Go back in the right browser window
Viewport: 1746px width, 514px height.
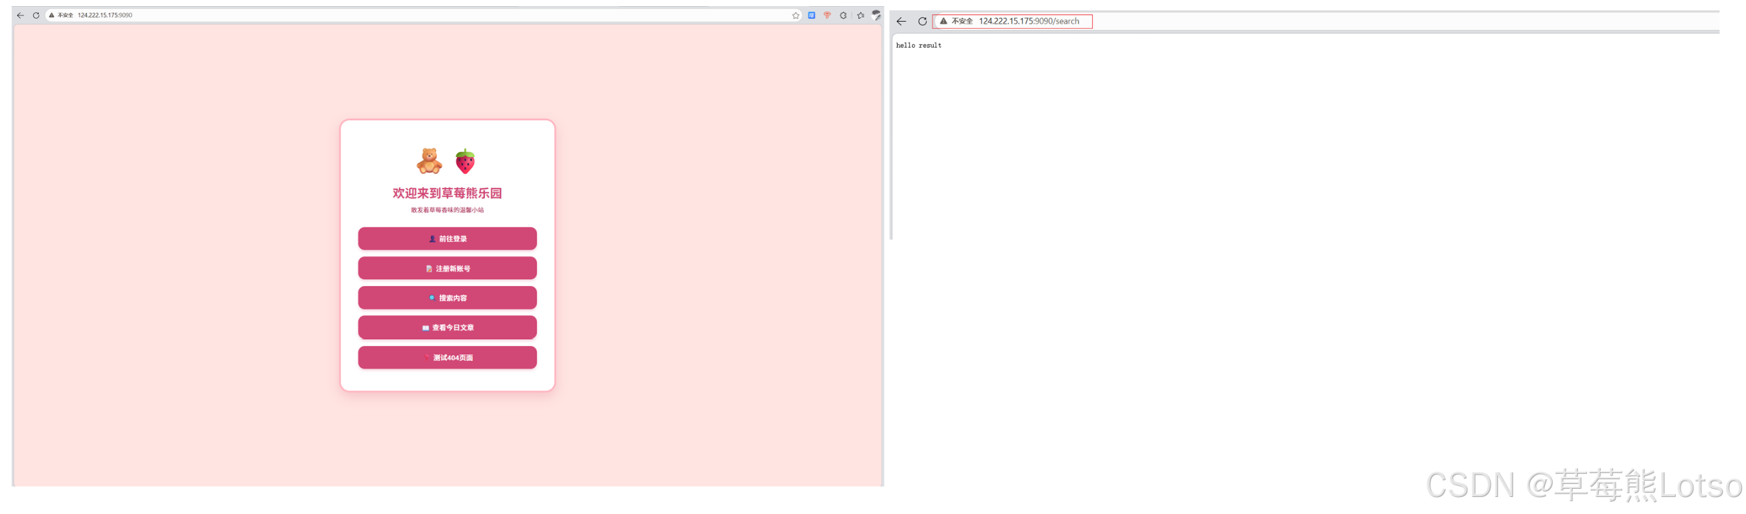pos(901,22)
